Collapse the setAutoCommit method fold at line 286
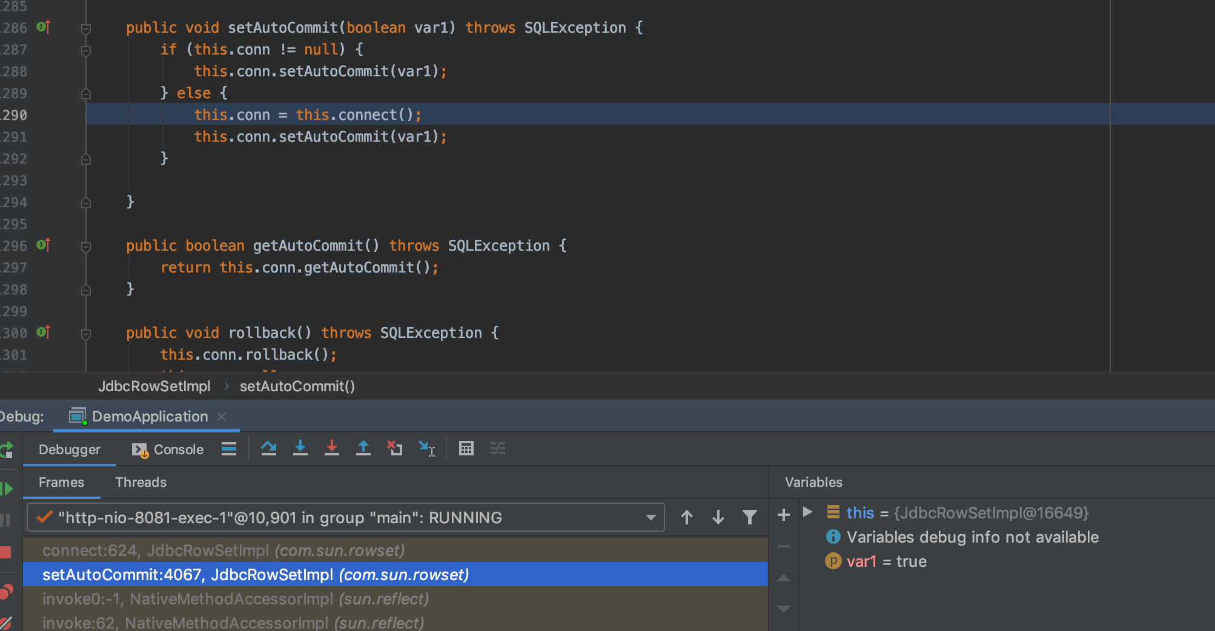1215x631 pixels. [86, 28]
